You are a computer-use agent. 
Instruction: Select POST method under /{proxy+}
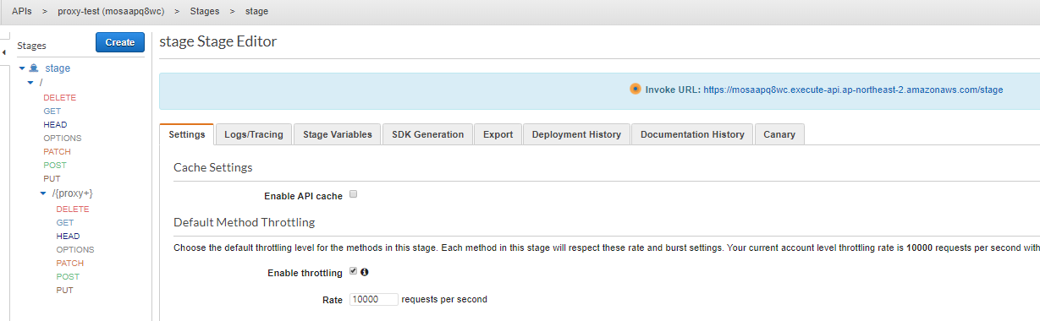(x=68, y=276)
